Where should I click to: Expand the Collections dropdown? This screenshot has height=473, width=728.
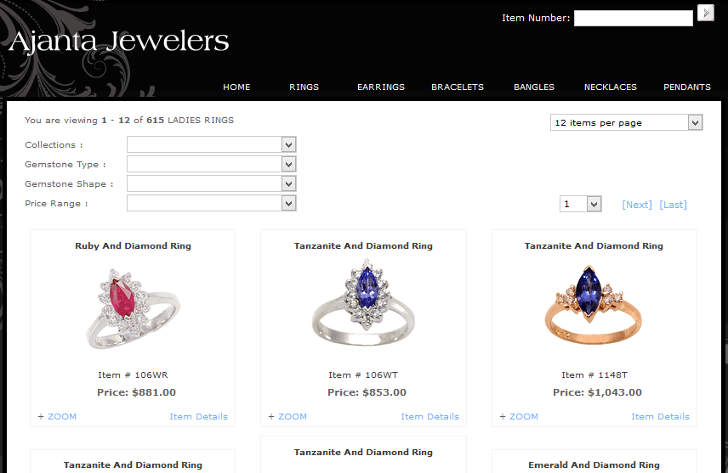(211, 144)
